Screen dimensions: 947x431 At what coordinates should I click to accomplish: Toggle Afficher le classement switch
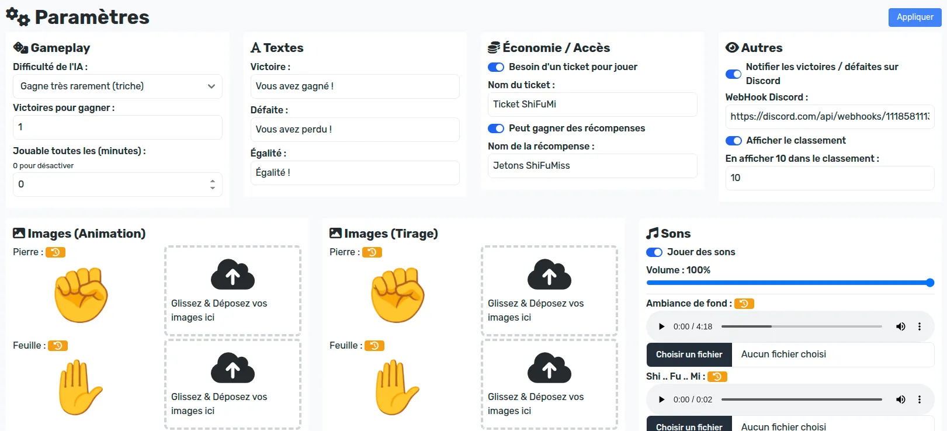click(x=733, y=141)
